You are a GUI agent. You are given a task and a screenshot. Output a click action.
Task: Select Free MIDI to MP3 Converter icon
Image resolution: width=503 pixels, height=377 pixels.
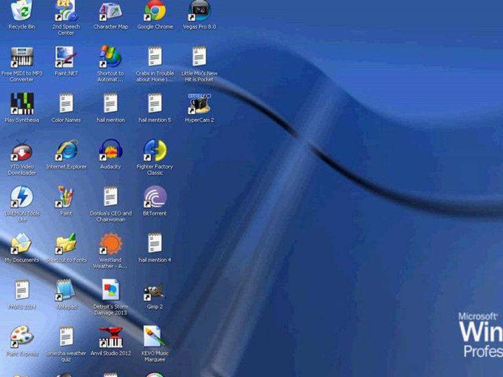(x=22, y=57)
